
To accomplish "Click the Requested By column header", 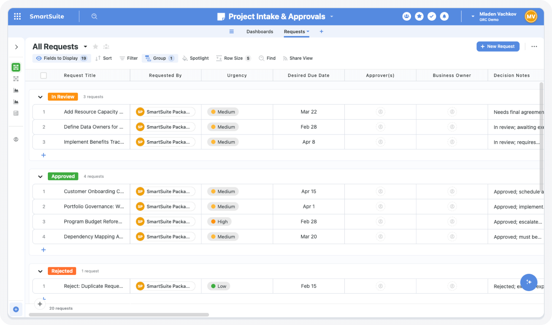I will click(x=165, y=76).
